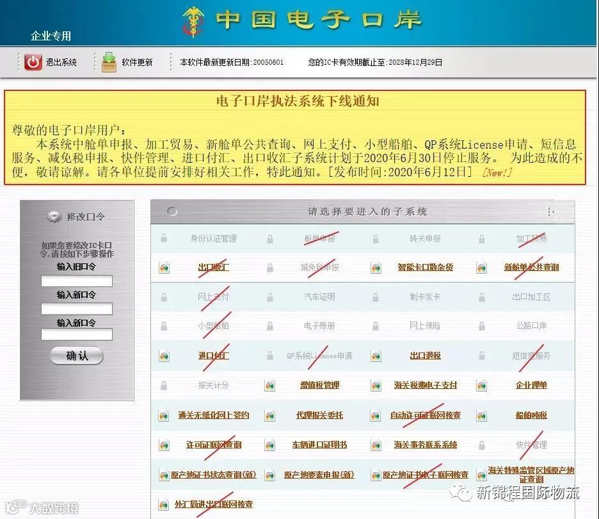Click the disabled 出口加工区 entry

tap(531, 297)
